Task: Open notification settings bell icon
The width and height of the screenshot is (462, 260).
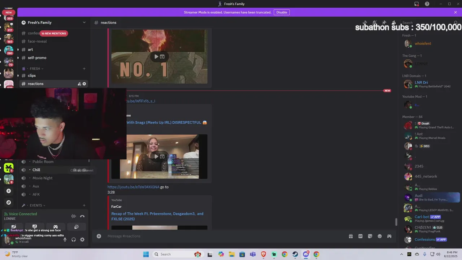Action: coord(375,22)
